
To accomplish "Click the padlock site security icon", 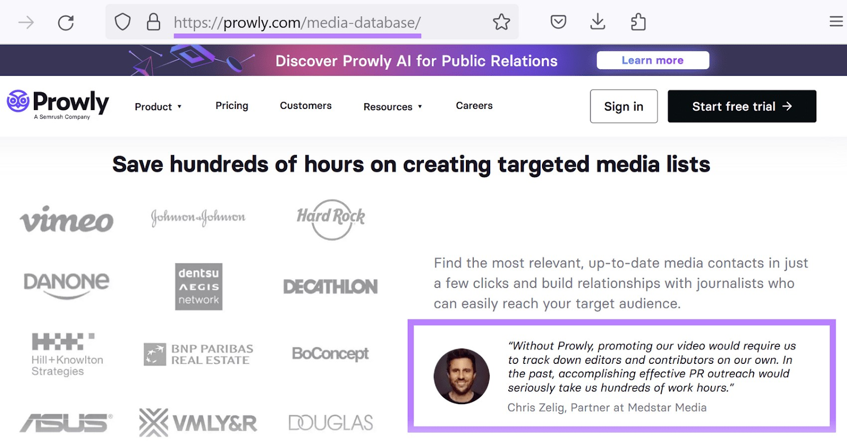I will click(154, 22).
